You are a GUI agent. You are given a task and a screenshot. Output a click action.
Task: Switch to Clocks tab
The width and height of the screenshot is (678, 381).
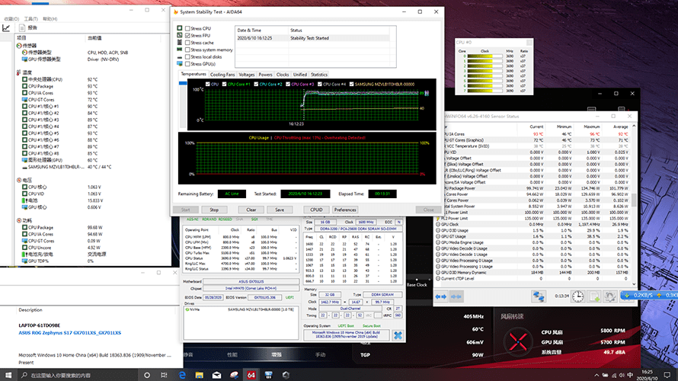click(283, 75)
